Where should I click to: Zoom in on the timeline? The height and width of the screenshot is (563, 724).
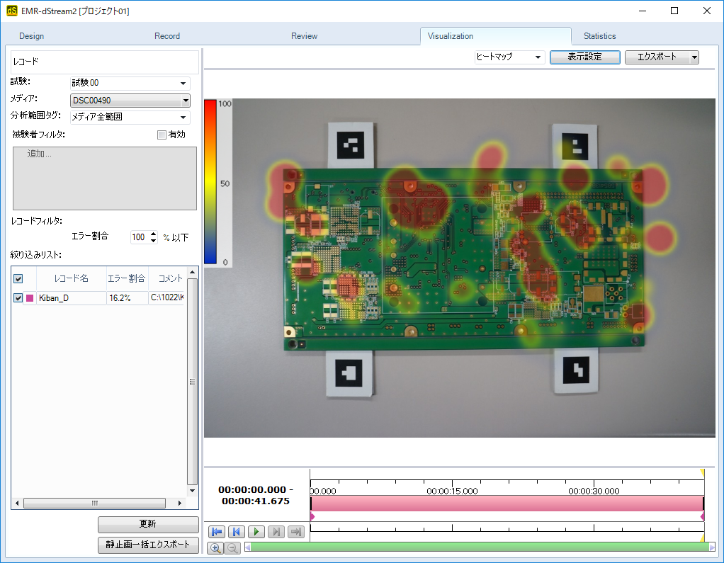click(x=215, y=547)
